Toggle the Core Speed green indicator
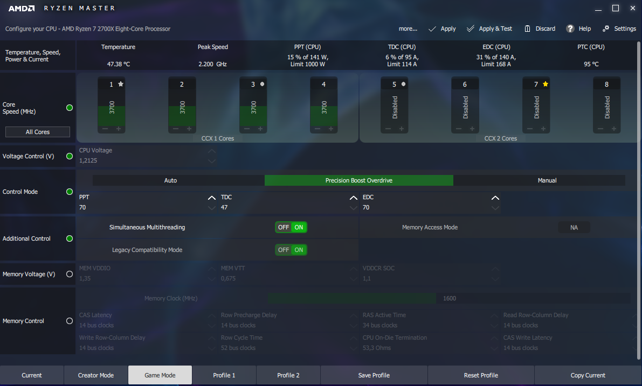The height and width of the screenshot is (386, 642). point(70,108)
